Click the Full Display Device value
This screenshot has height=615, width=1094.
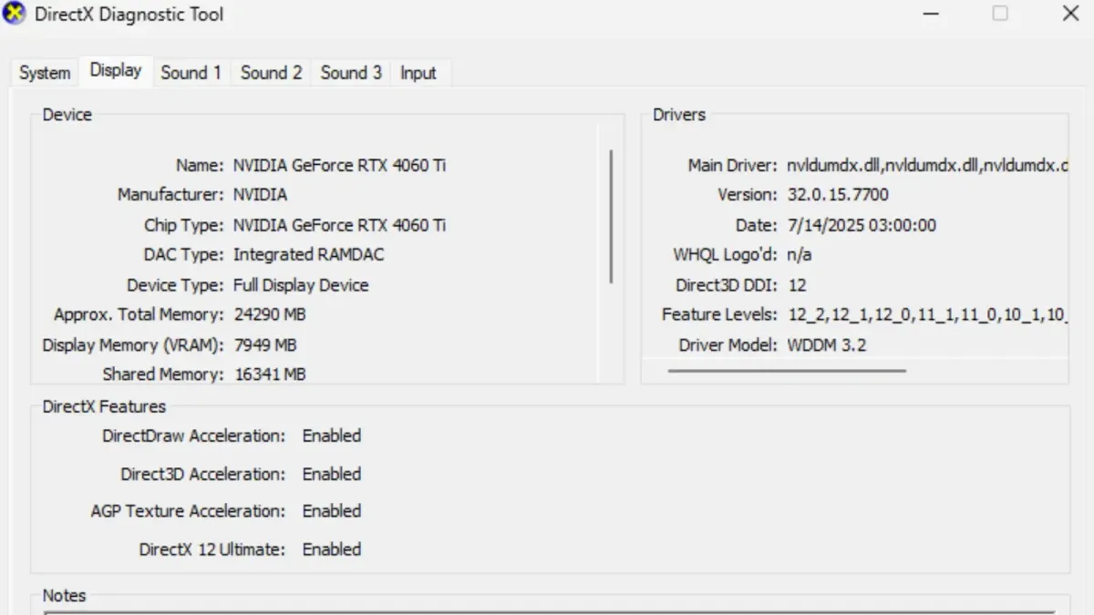coord(301,285)
